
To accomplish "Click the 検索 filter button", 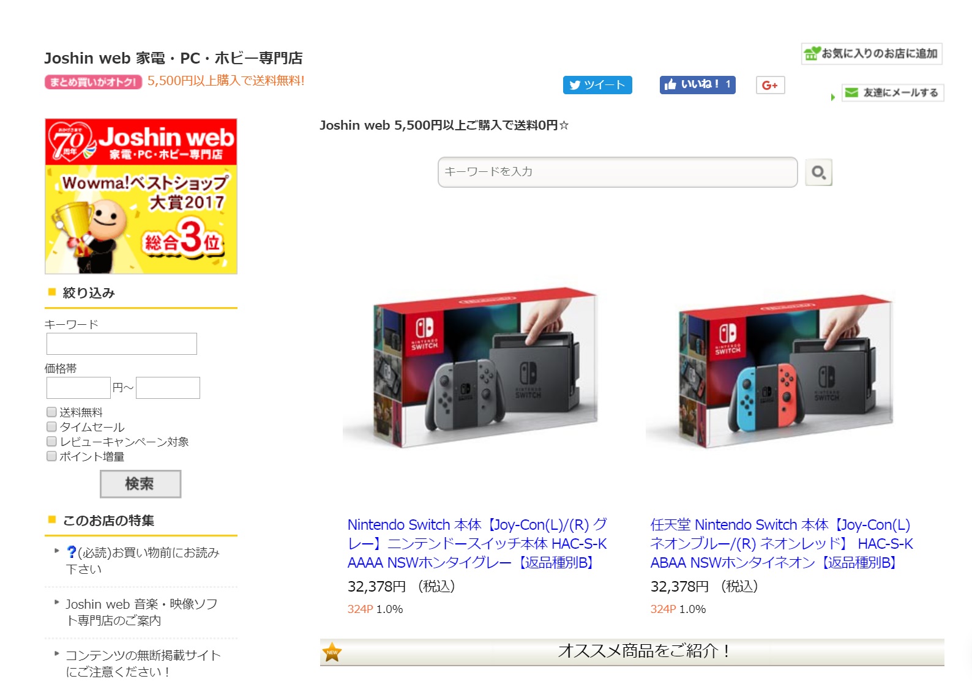I will coord(141,484).
